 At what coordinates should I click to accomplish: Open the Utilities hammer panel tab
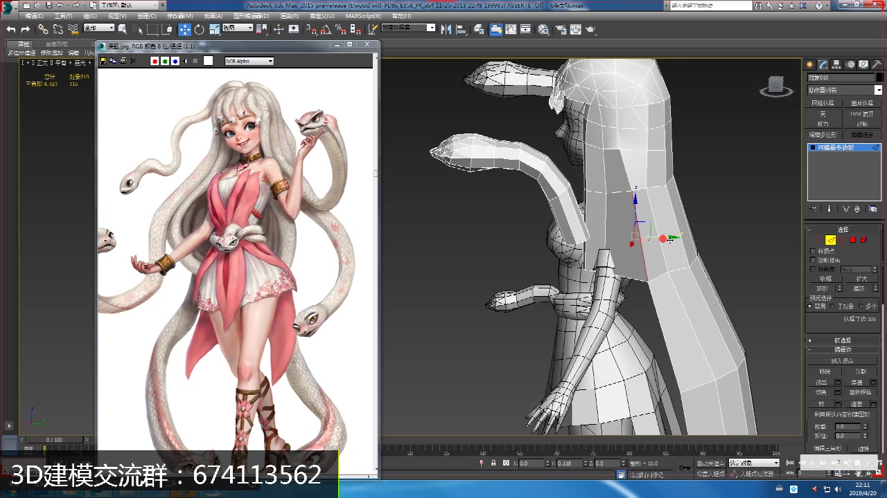pyautogui.click(x=877, y=64)
